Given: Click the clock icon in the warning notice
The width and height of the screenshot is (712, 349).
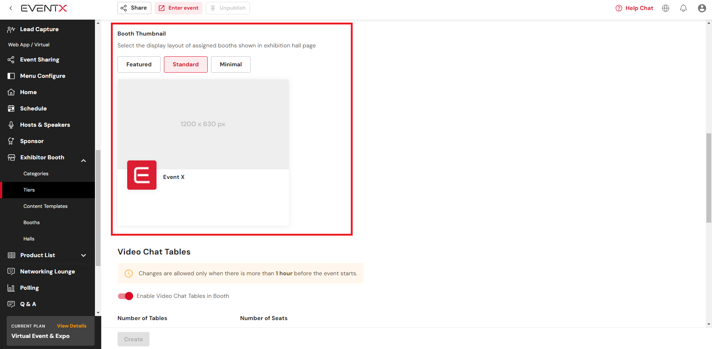Looking at the screenshot, I should click(129, 273).
